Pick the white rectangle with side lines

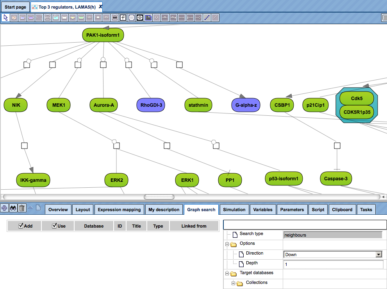[64, 18]
